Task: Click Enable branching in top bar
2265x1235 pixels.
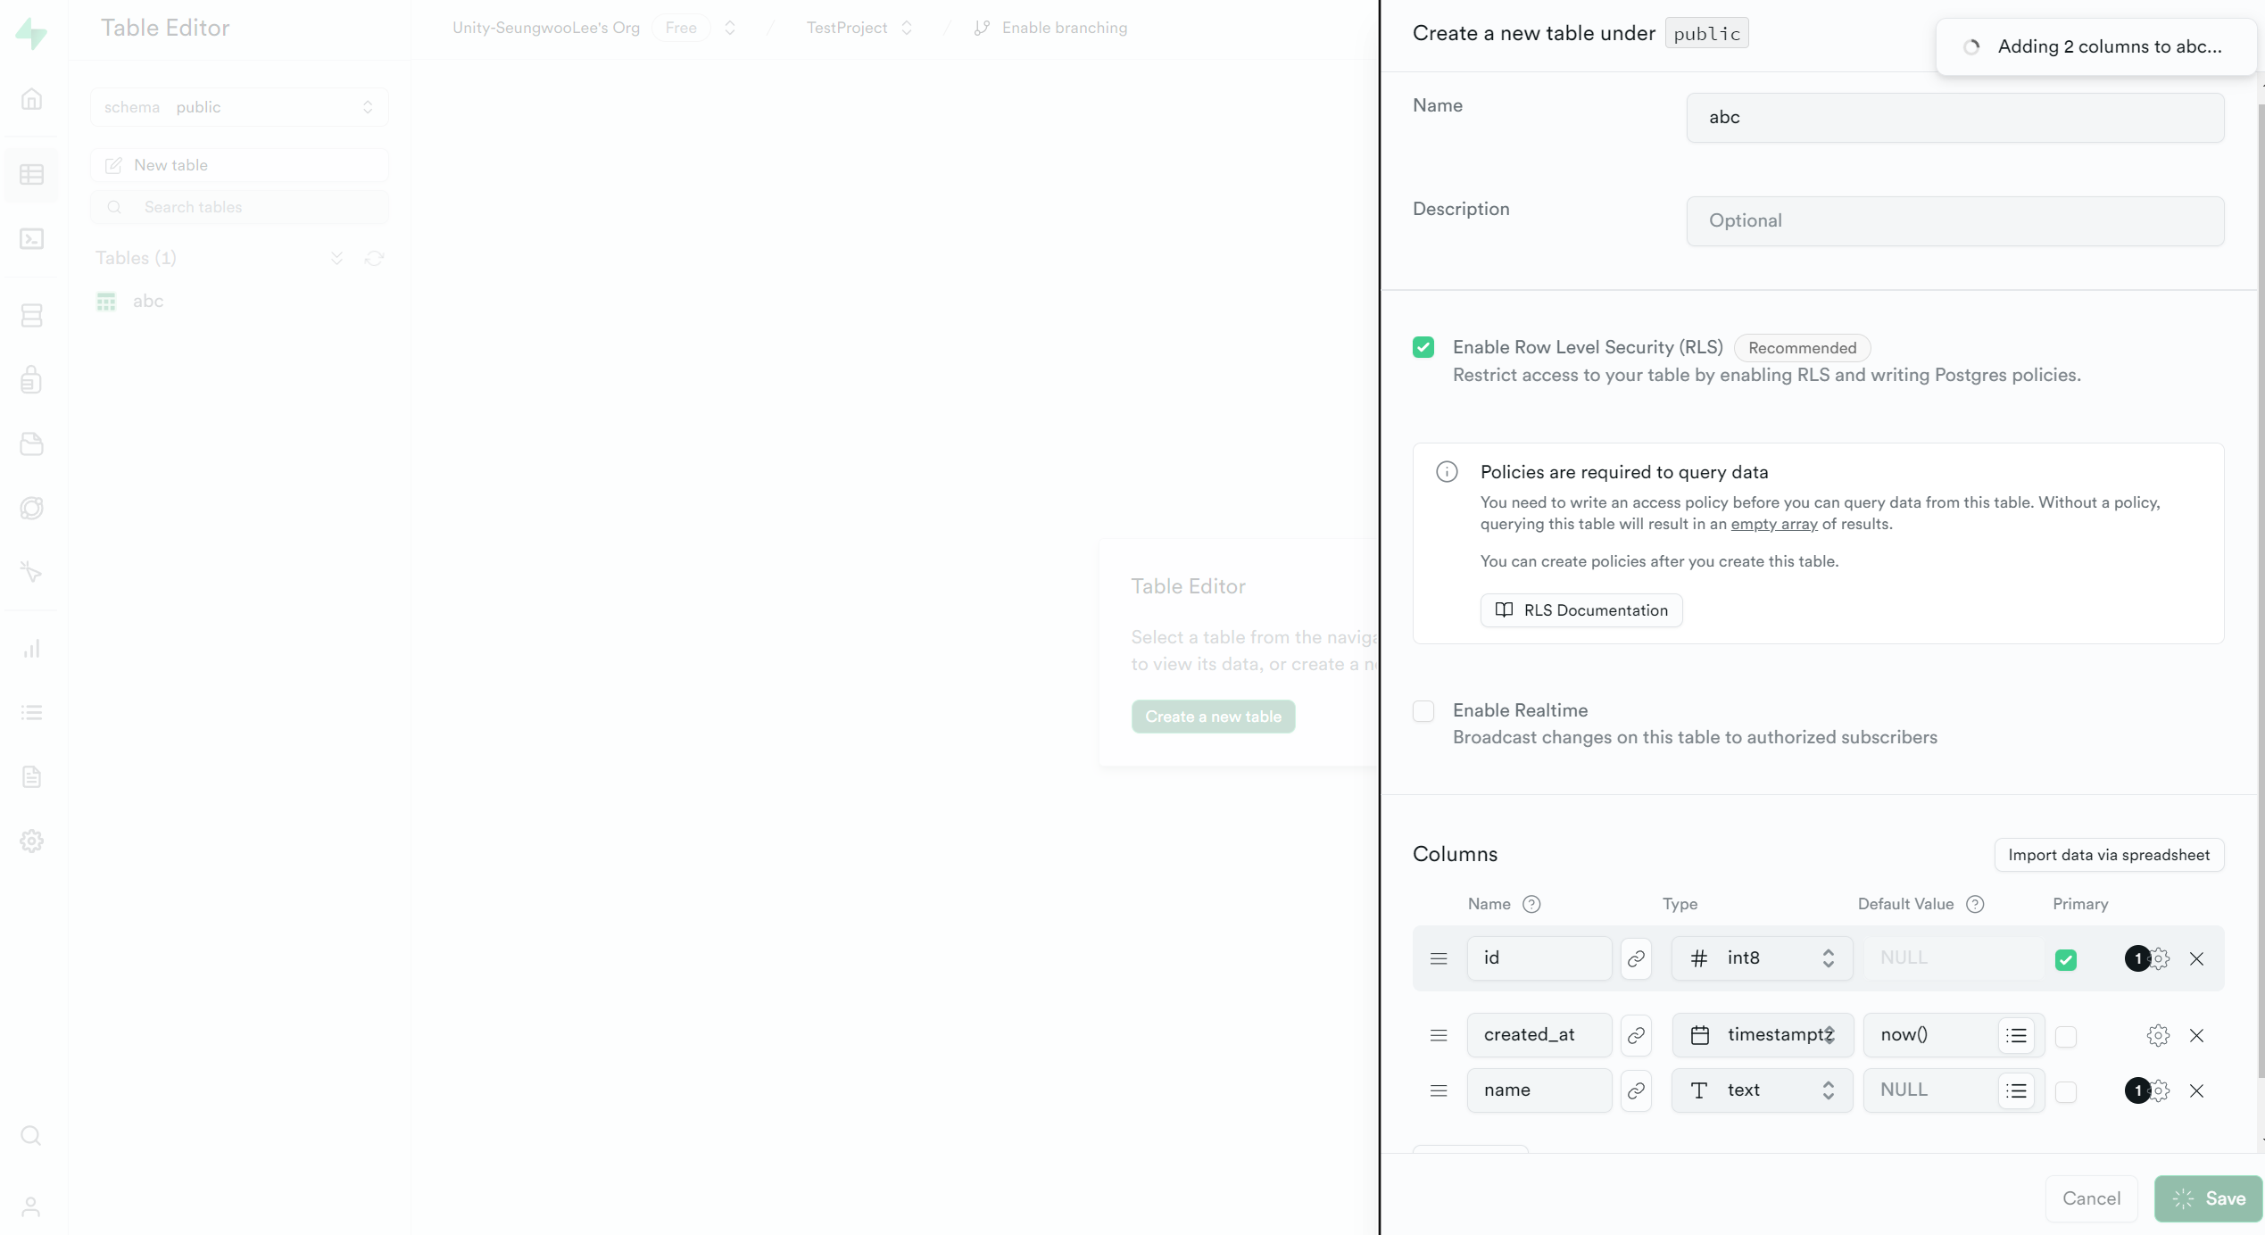Action: [x=1064, y=28]
